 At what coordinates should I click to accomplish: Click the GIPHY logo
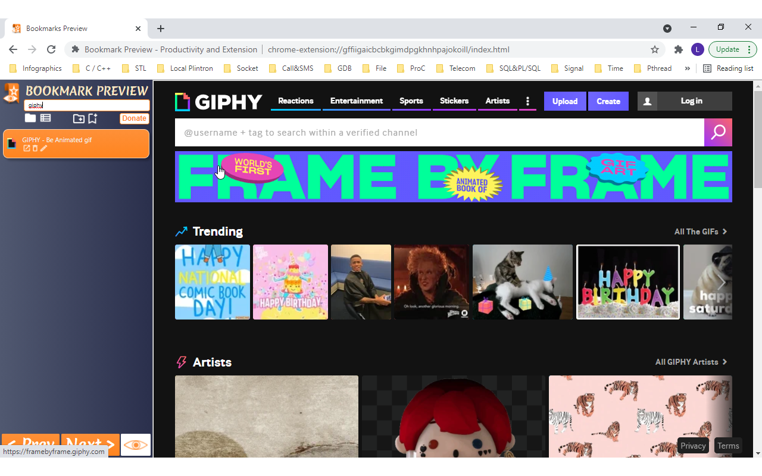218,101
